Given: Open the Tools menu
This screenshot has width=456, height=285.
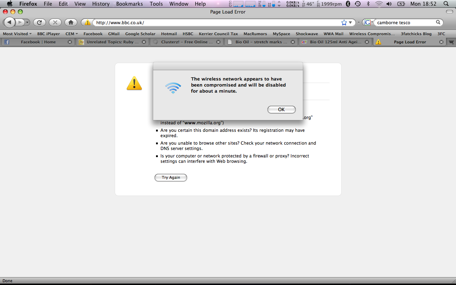Looking at the screenshot, I should pos(156,4).
